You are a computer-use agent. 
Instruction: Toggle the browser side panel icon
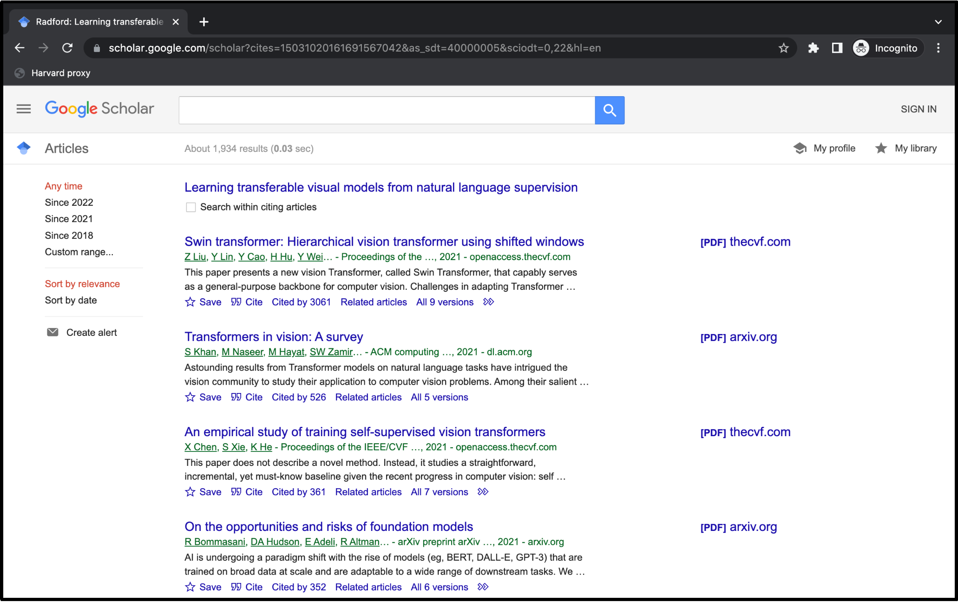(x=837, y=48)
